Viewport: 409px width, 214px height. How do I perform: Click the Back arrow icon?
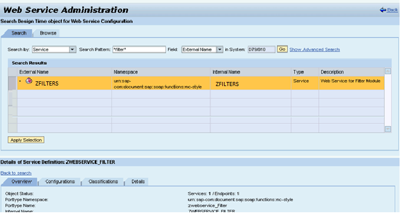click(383, 10)
